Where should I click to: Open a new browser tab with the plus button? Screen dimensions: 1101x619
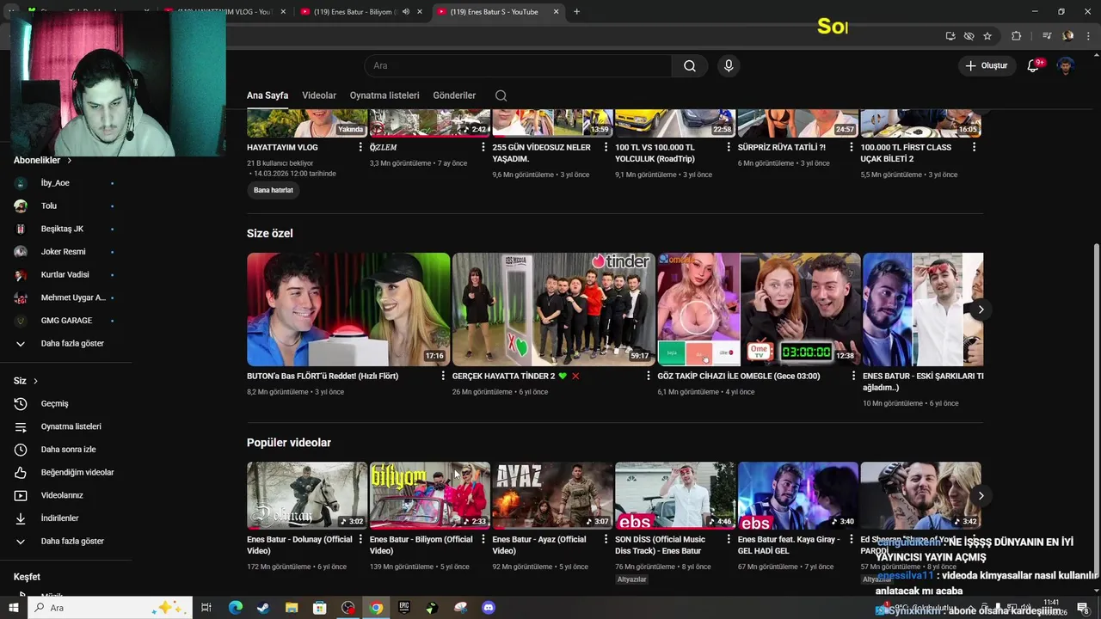pyautogui.click(x=576, y=12)
